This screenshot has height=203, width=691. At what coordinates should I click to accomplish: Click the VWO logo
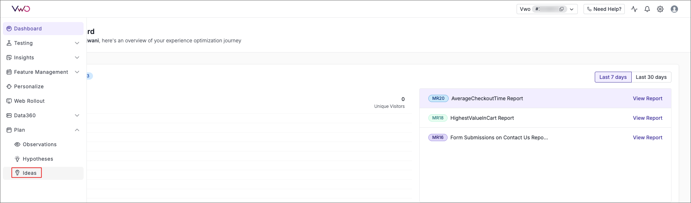pos(21,9)
